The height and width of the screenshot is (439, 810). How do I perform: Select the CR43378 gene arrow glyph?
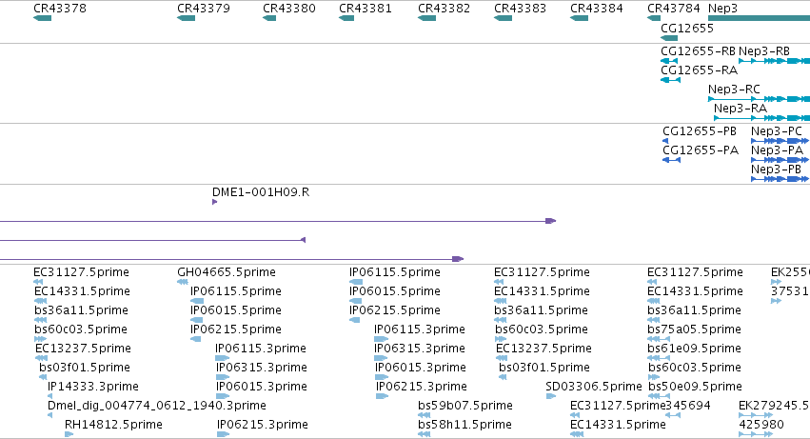(x=43, y=18)
